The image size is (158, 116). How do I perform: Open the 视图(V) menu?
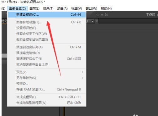point(76,8)
